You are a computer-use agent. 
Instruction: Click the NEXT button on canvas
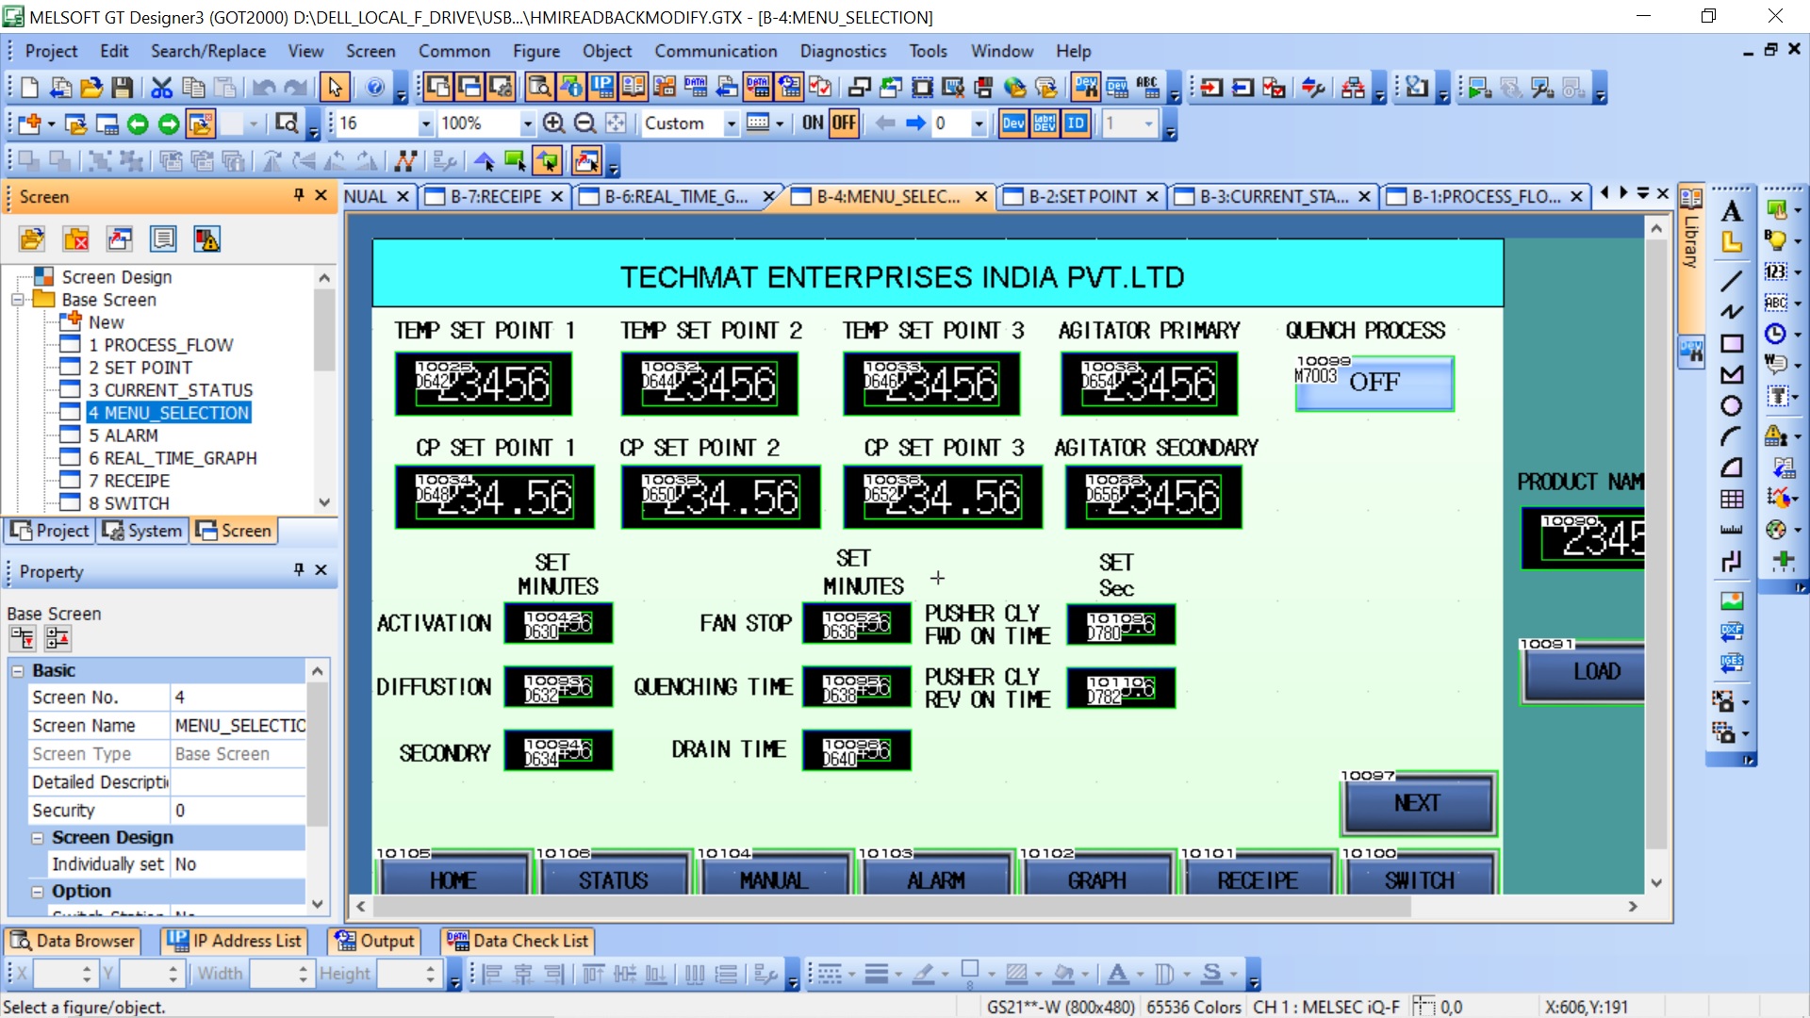tap(1417, 803)
